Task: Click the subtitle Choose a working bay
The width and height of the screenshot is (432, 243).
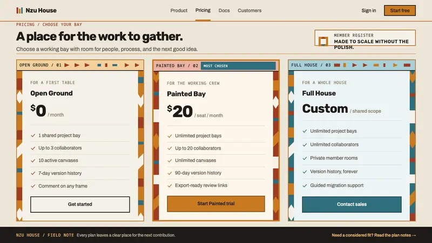Action: point(107,49)
